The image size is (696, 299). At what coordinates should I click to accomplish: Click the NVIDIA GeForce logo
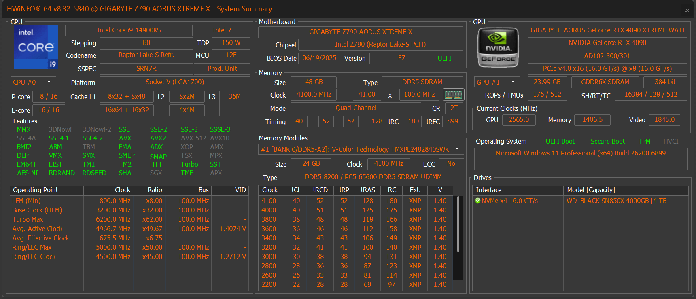[x=498, y=47]
